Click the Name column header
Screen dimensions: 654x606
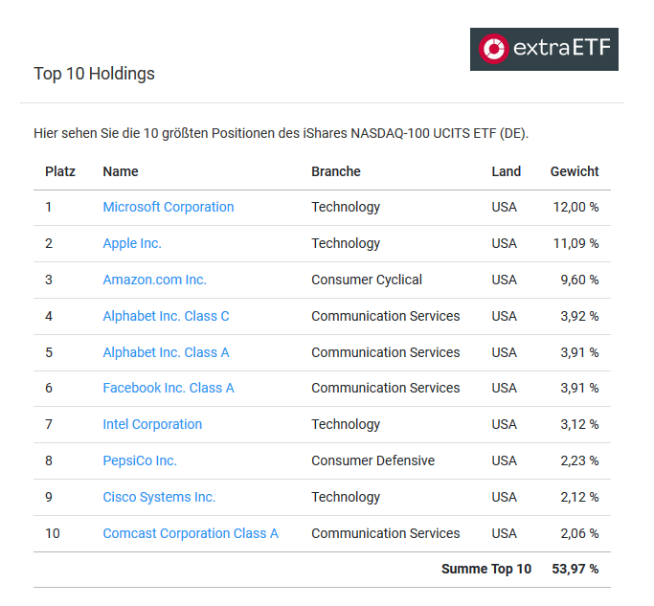[121, 171]
